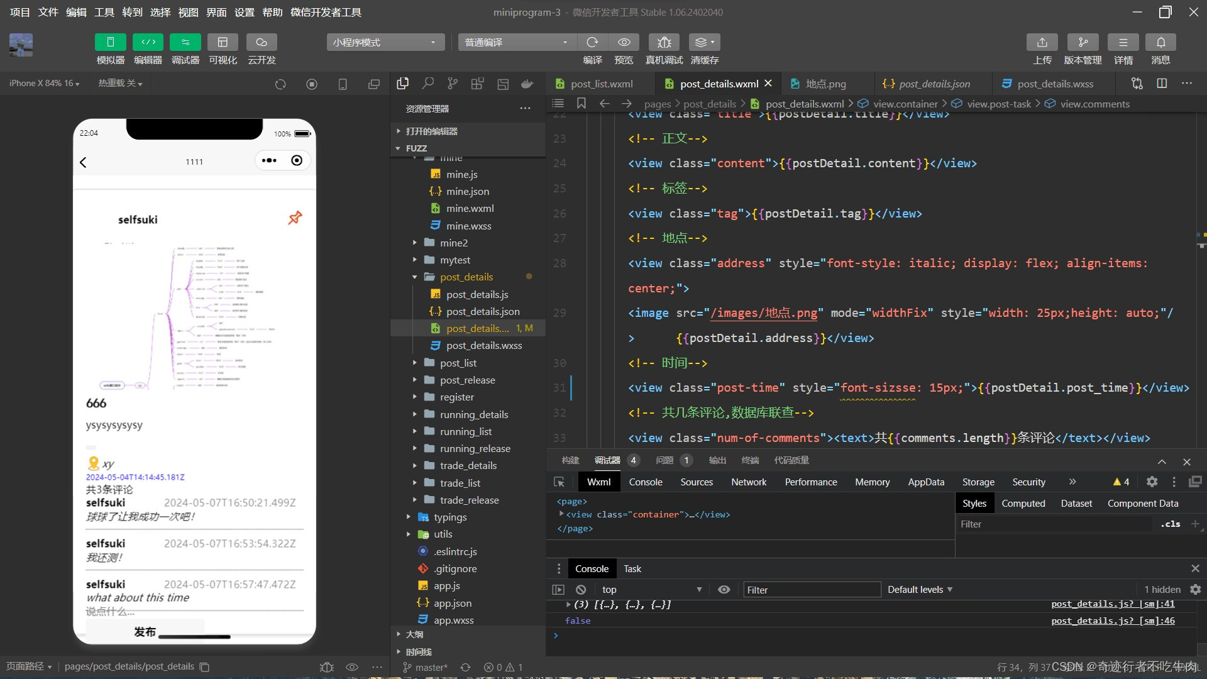Click the console Filter input field
1207x679 pixels.
coord(811,590)
